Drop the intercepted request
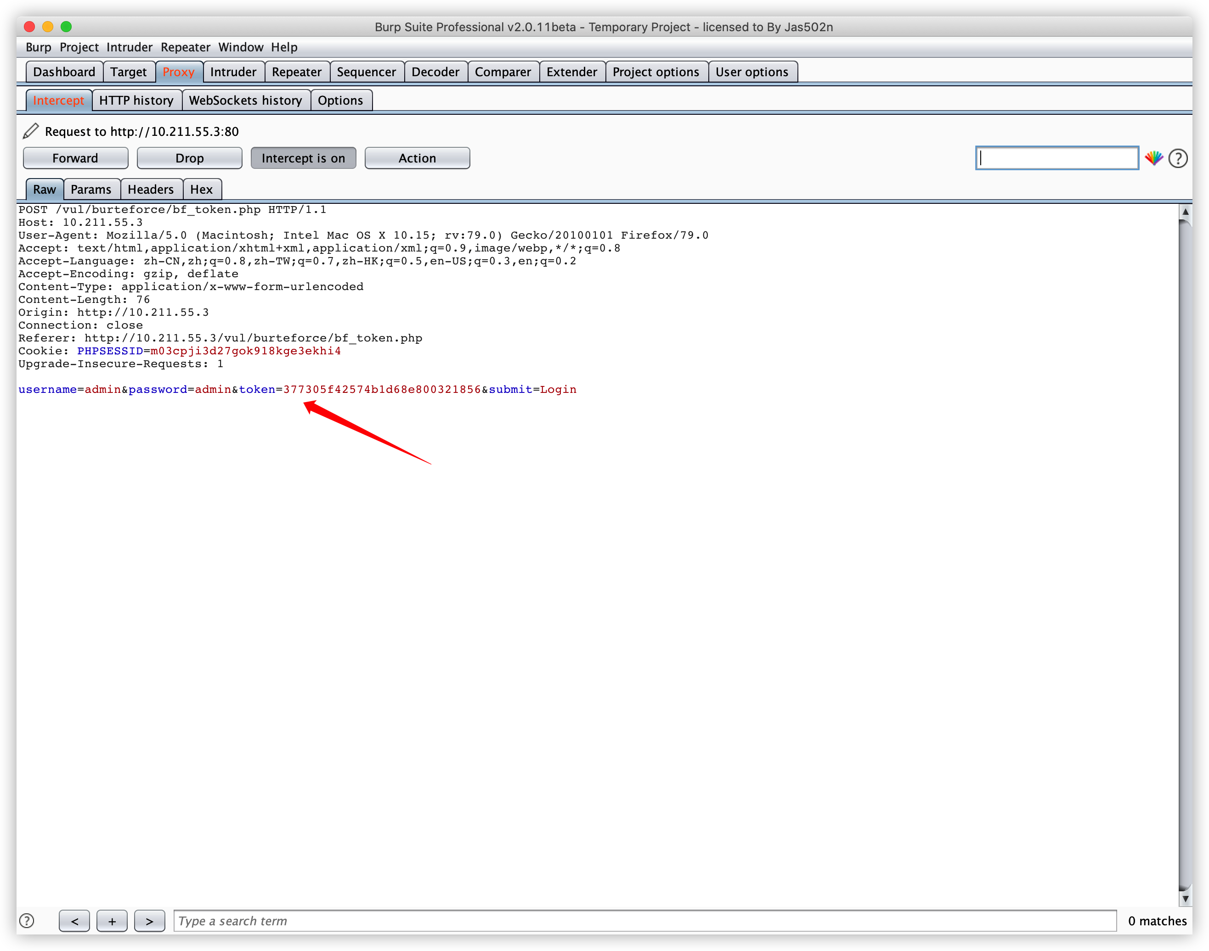The width and height of the screenshot is (1209, 951). pos(189,158)
